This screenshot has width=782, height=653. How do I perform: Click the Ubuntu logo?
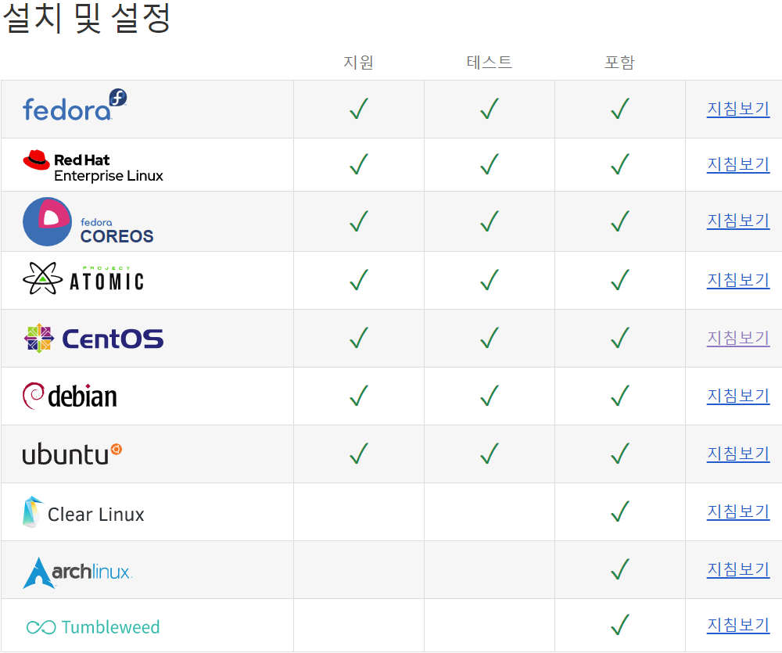tap(72, 454)
